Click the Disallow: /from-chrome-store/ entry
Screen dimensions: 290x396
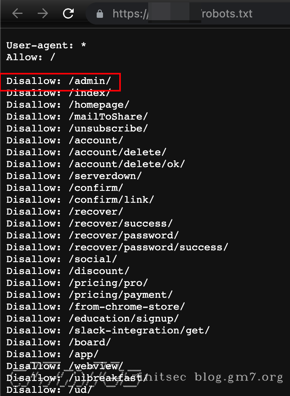(95, 307)
